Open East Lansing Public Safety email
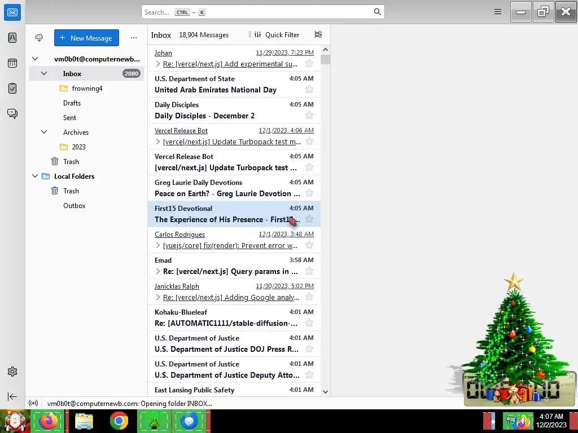This screenshot has height=433, width=578. click(x=234, y=390)
